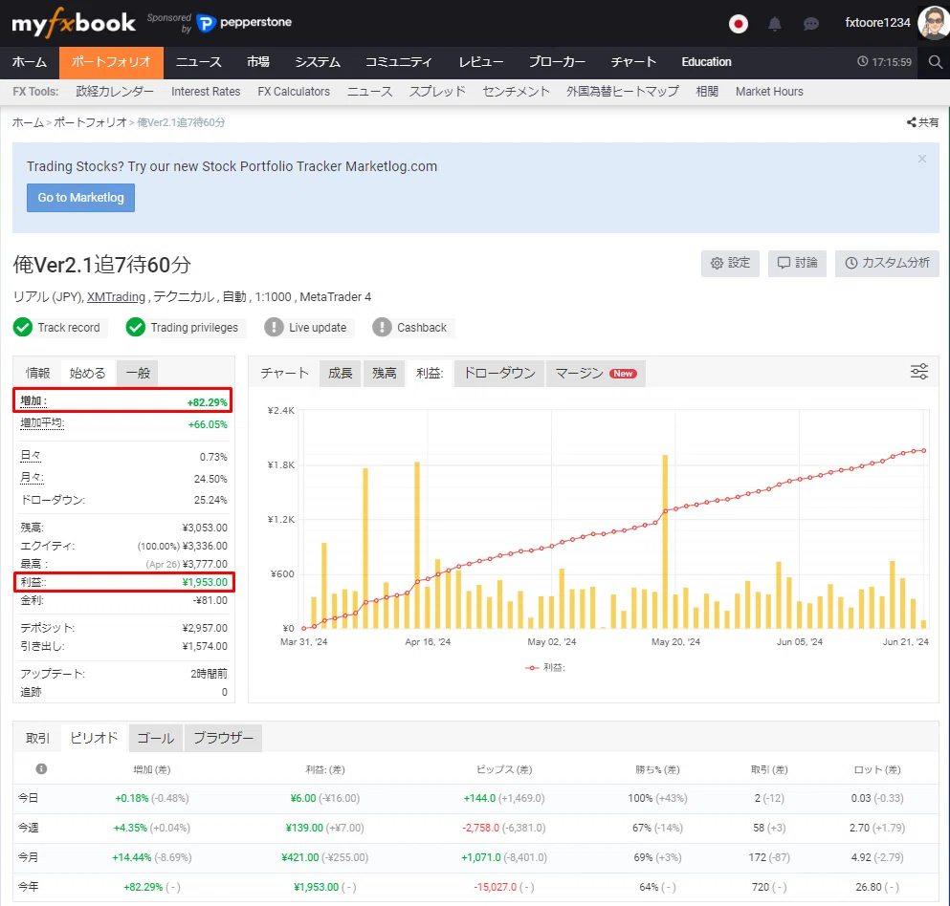This screenshot has height=906, width=950.
Task: Open the ポートフォリオ main menu
Action: [x=111, y=62]
